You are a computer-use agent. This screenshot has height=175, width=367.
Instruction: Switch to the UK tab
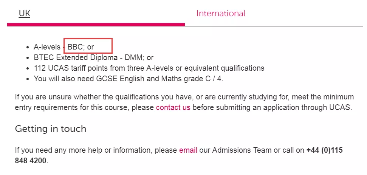click(x=25, y=14)
